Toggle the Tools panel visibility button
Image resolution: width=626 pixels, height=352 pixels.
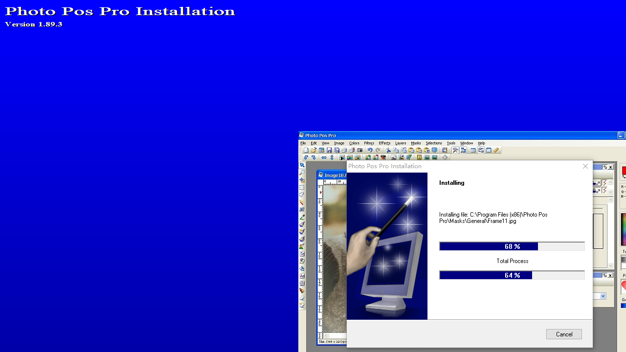(x=455, y=150)
